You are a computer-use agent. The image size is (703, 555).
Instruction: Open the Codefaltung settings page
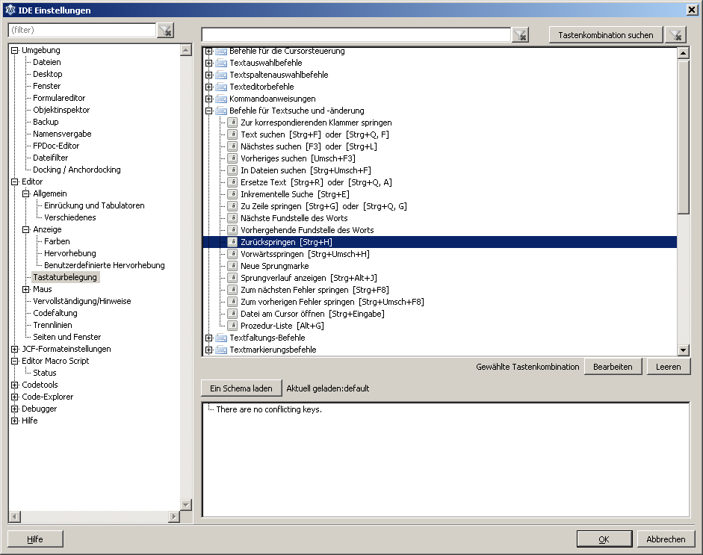click(55, 313)
